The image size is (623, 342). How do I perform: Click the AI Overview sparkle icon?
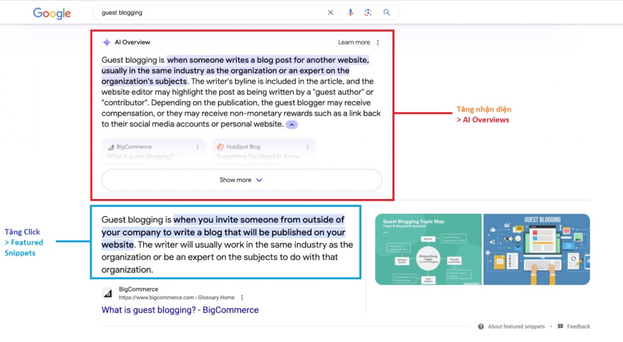tap(106, 43)
